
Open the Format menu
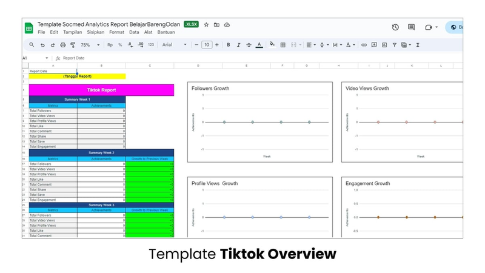116,32
